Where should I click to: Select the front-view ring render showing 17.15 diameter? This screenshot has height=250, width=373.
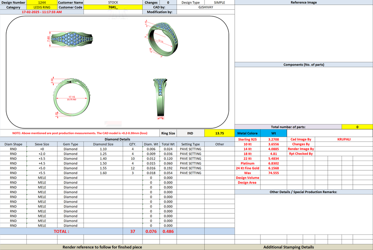click(x=71, y=97)
